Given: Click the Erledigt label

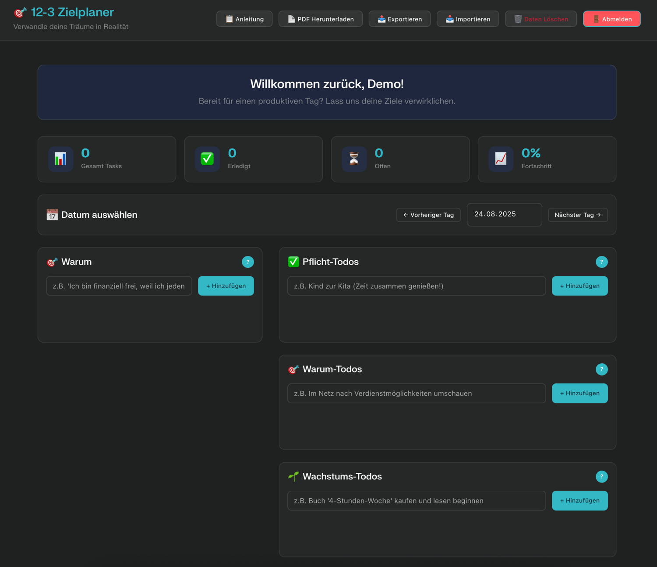Looking at the screenshot, I should pyautogui.click(x=239, y=166).
